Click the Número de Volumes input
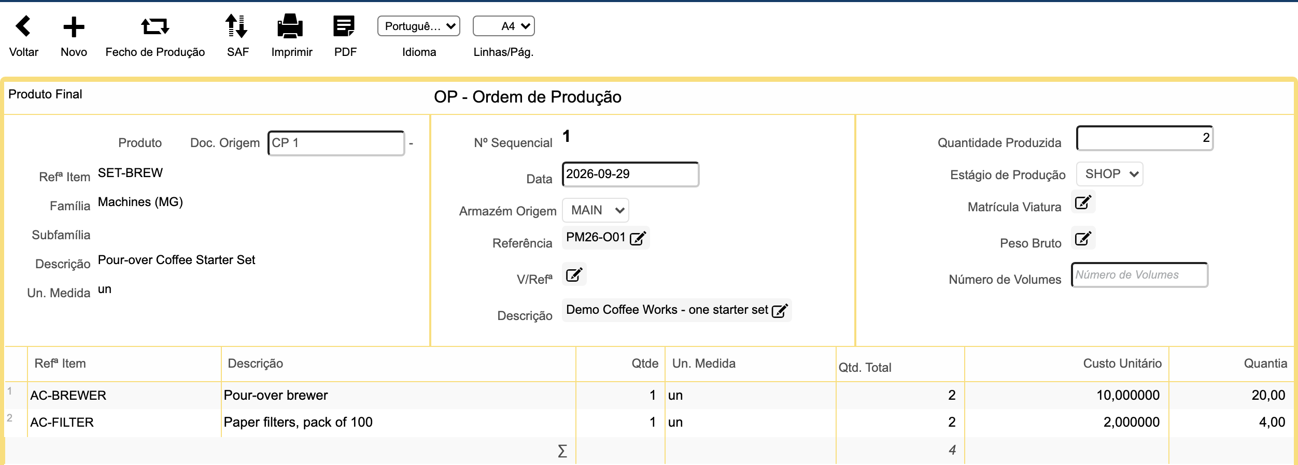The image size is (1298, 465). point(1139,274)
